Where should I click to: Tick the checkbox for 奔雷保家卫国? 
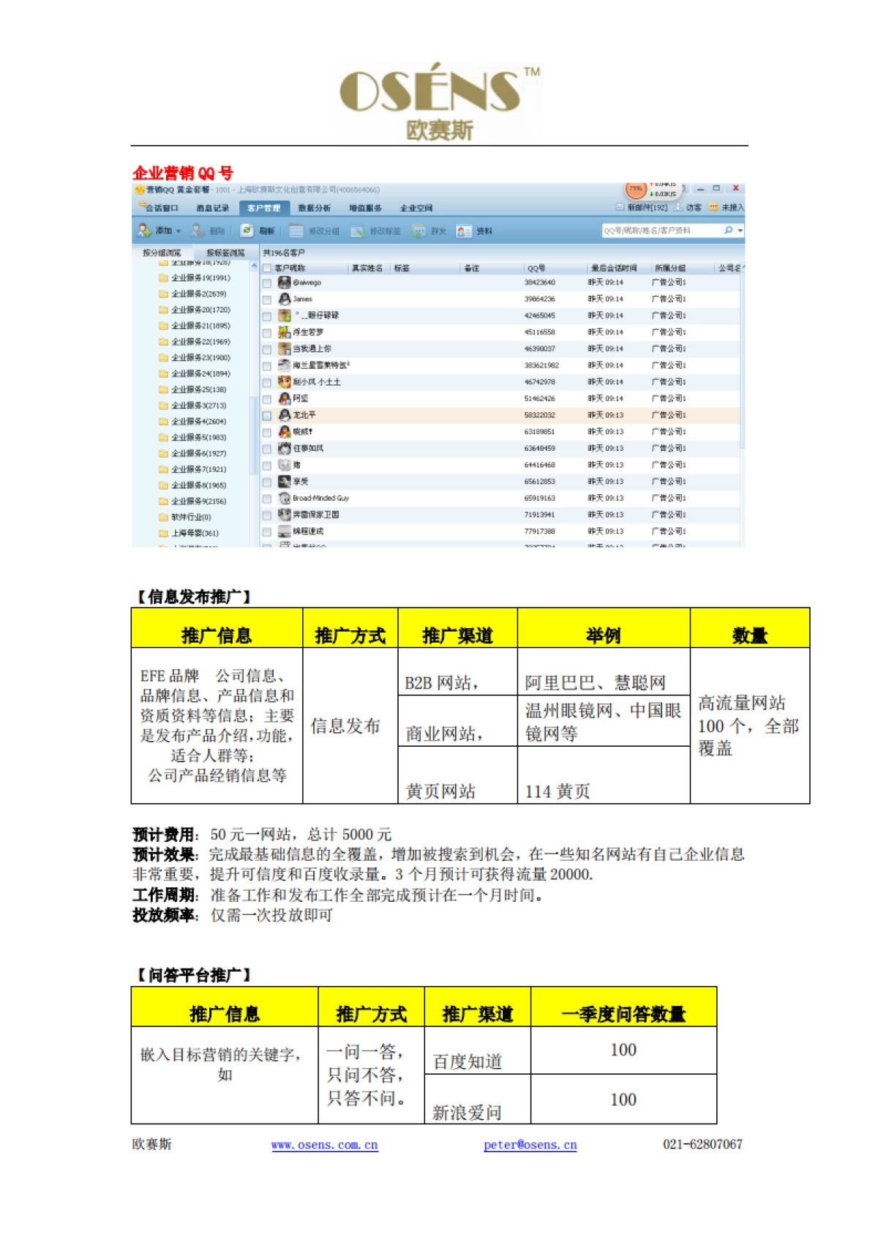(267, 515)
